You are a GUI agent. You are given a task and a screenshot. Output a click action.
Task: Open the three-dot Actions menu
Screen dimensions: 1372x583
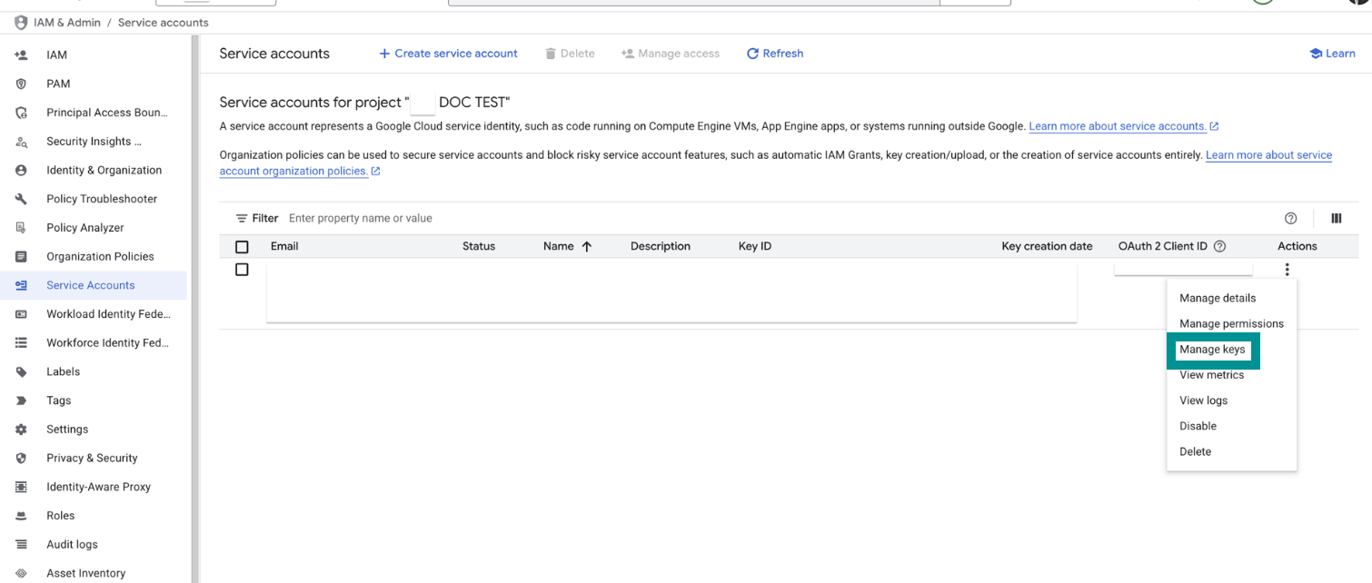click(x=1287, y=270)
